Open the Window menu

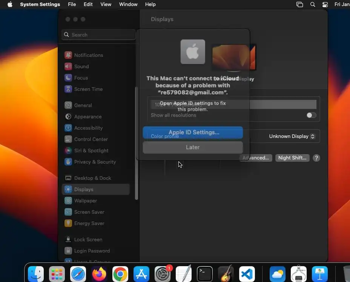pyautogui.click(x=128, y=4)
